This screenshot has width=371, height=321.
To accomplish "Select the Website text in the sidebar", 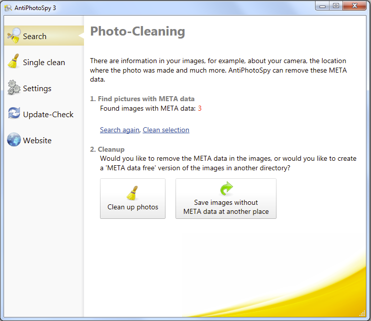I will coord(37,141).
